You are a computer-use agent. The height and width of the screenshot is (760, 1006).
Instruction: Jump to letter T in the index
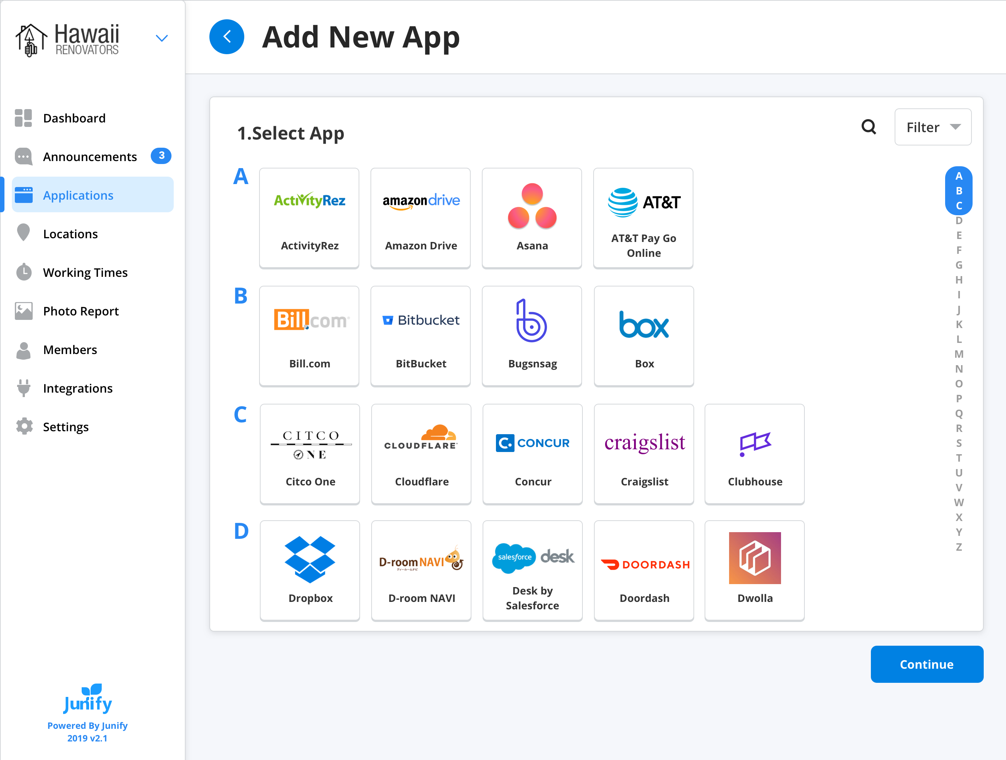pos(959,458)
